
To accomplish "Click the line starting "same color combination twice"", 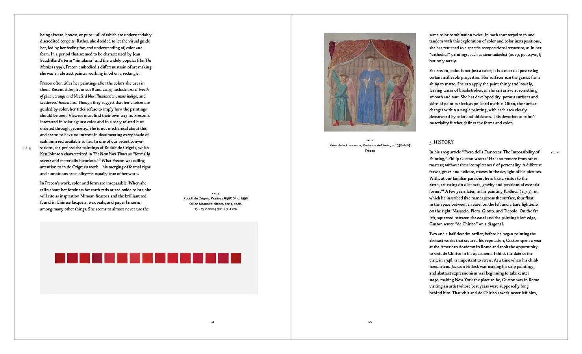I will coord(482,35).
